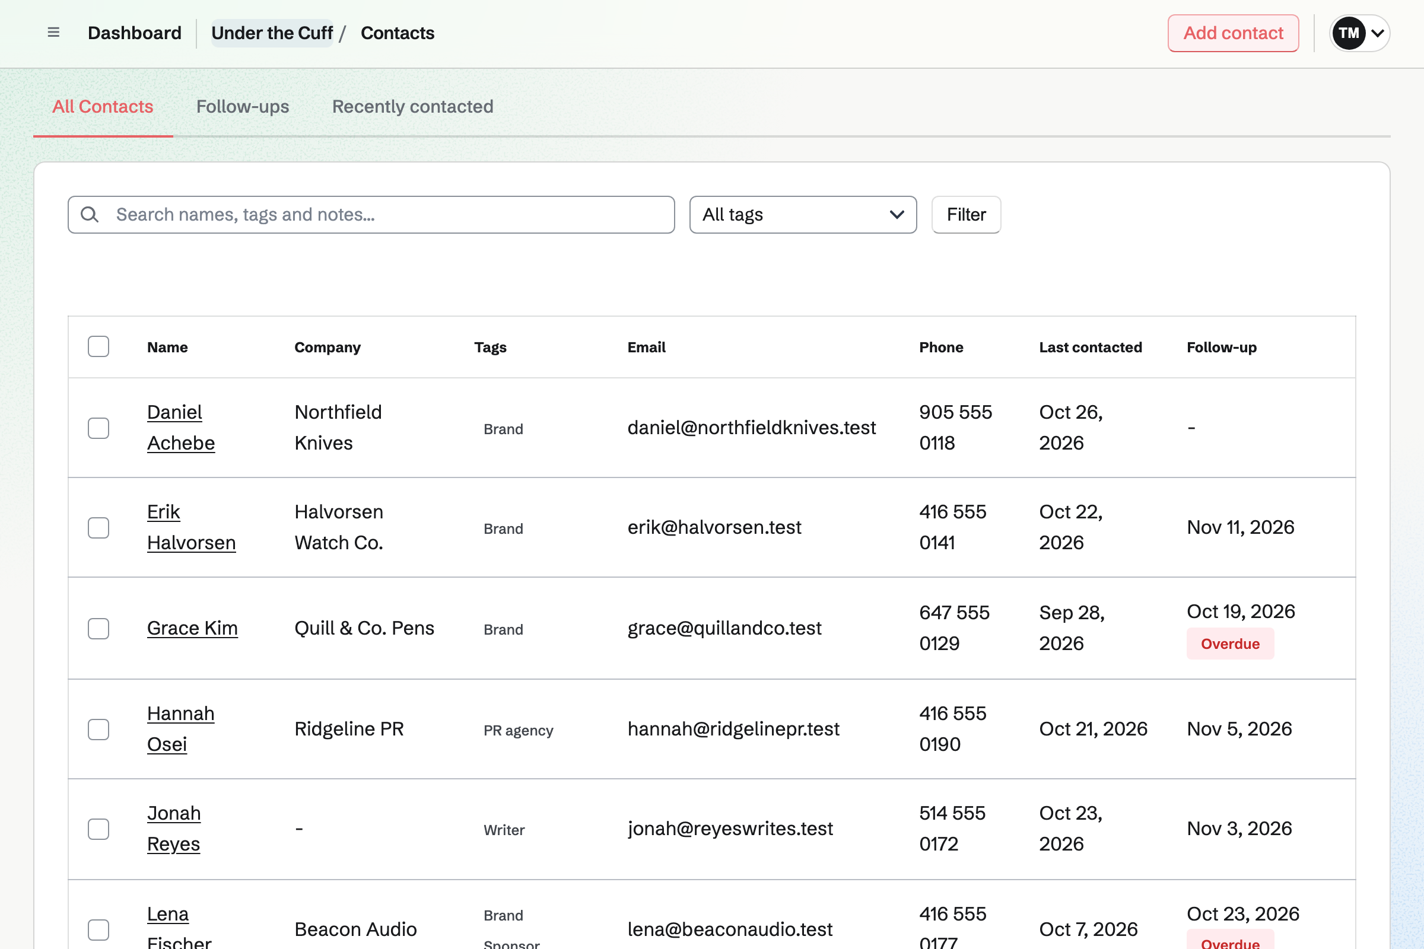Focus the search names, tags and notes field
This screenshot has height=949, width=1424.
point(371,214)
